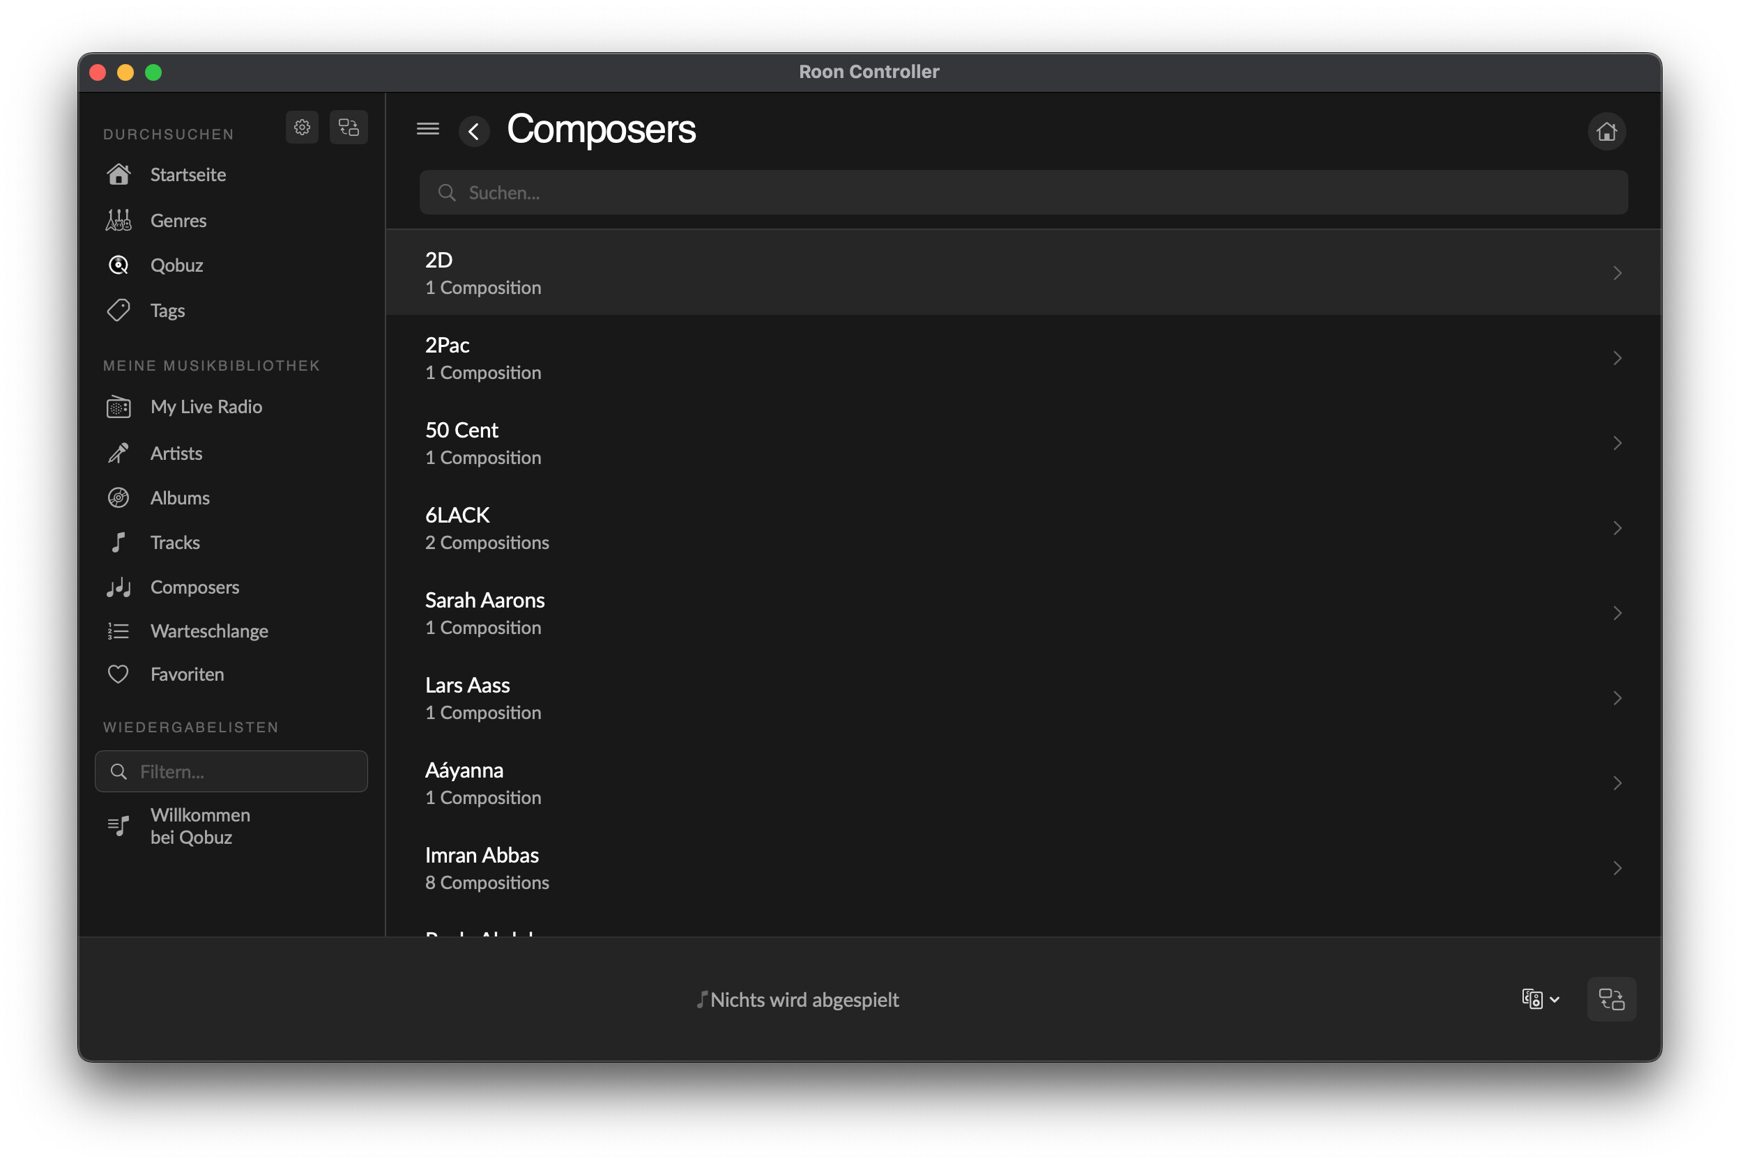Image resolution: width=1740 pixels, height=1165 pixels.
Task: Open the zone selection dropdown in footer
Action: (1539, 998)
